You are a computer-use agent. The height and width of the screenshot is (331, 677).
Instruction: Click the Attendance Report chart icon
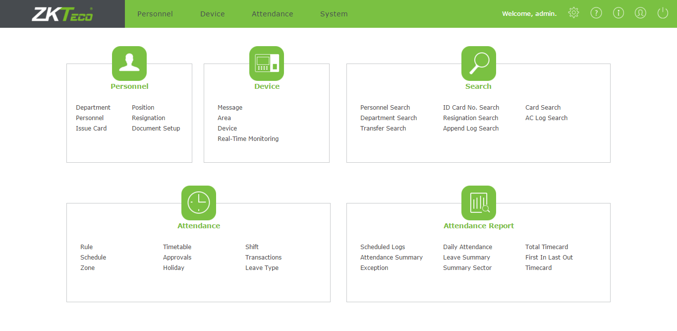pyautogui.click(x=478, y=203)
